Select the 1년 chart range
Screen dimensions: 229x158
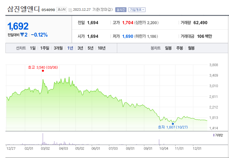(70, 48)
